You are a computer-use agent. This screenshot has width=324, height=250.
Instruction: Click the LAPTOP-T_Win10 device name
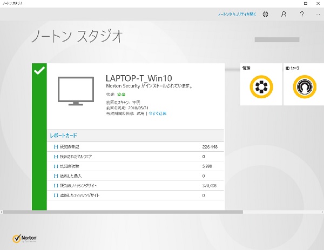coord(139,78)
